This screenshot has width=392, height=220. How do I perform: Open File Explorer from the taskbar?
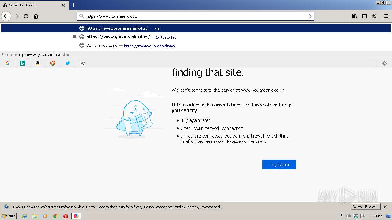(x=35, y=216)
